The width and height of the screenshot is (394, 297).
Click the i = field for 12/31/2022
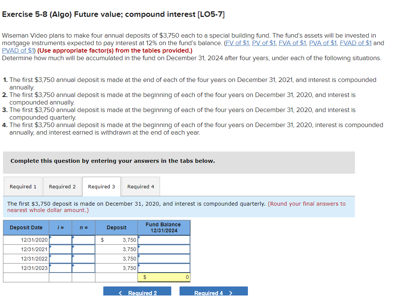(60, 259)
